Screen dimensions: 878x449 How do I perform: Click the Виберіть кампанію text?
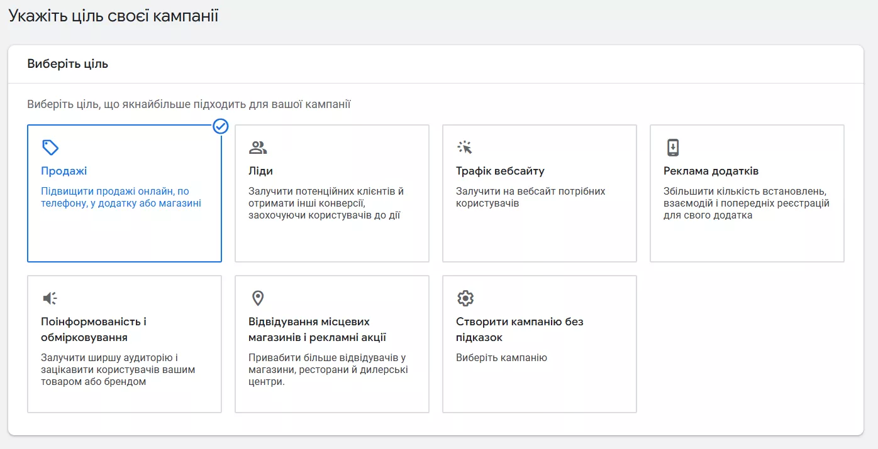tap(501, 358)
